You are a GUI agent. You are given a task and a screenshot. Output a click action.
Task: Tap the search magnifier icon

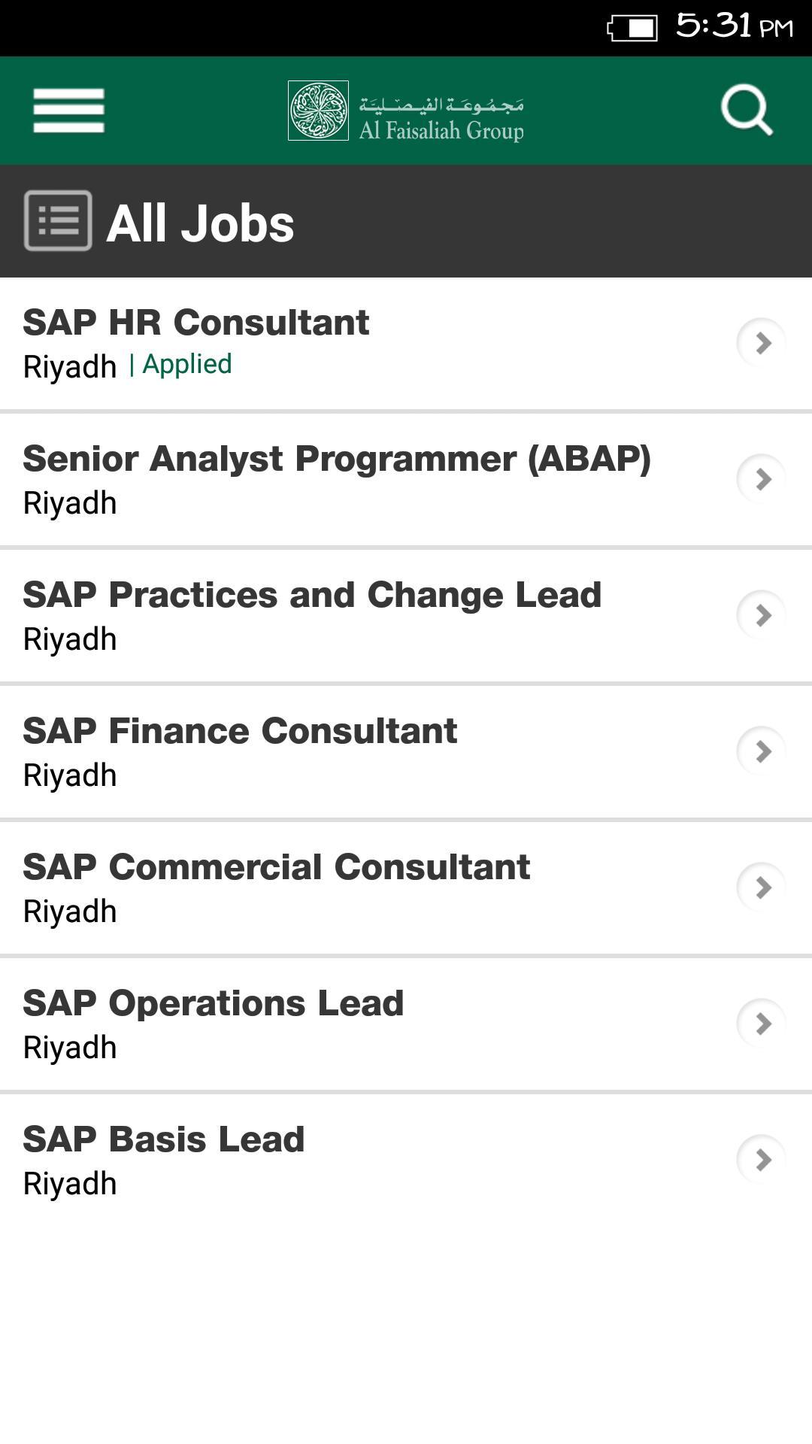click(x=747, y=110)
